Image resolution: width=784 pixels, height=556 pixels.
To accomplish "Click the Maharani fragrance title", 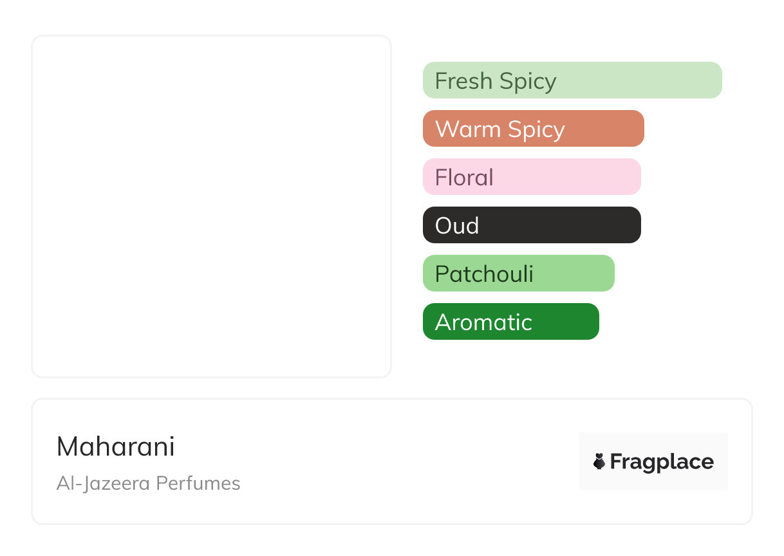I will (116, 447).
